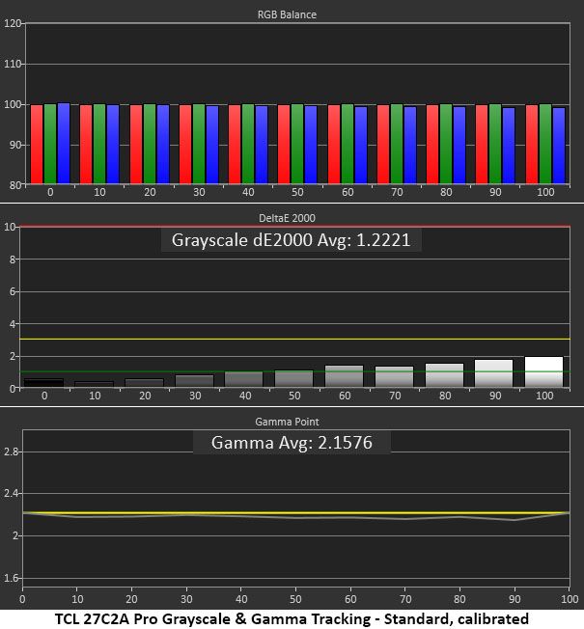Click the 90 label on Gamma Point x-axis

[514, 599]
